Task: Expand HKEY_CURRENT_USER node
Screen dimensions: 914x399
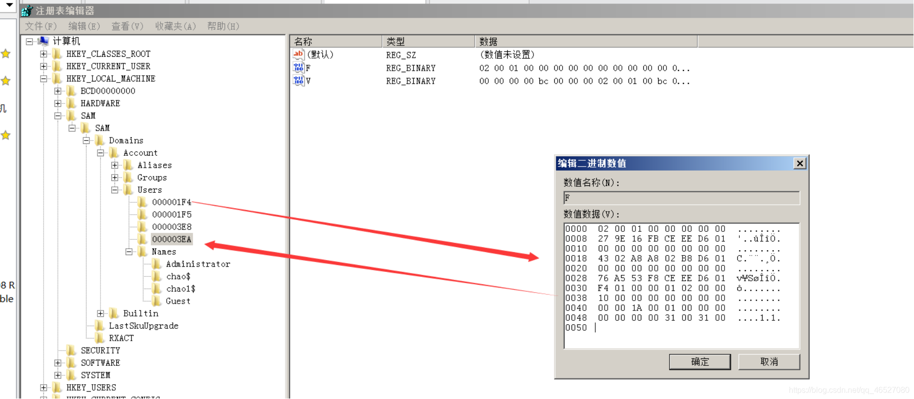Action: point(44,66)
